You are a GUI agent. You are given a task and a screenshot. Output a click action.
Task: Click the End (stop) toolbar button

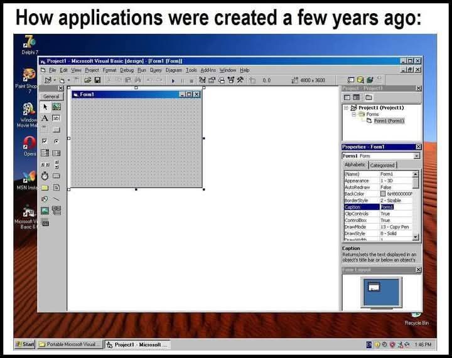(x=191, y=81)
